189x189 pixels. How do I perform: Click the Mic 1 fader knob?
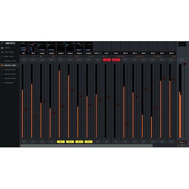pos(26,109)
